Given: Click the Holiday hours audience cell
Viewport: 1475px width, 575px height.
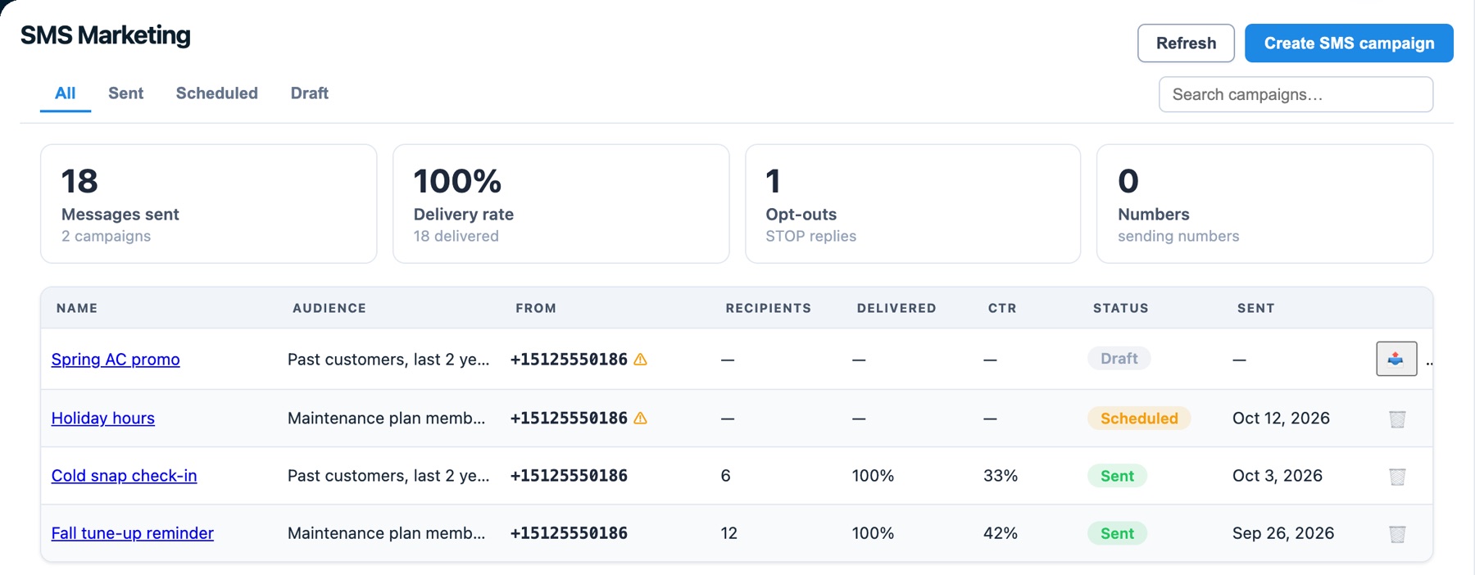Looking at the screenshot, I should coord(387,419).
